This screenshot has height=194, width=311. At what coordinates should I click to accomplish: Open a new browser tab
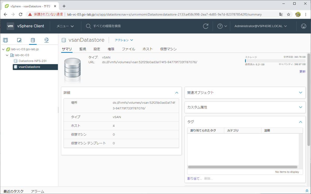pyautogui.click(x=64, y=6)
